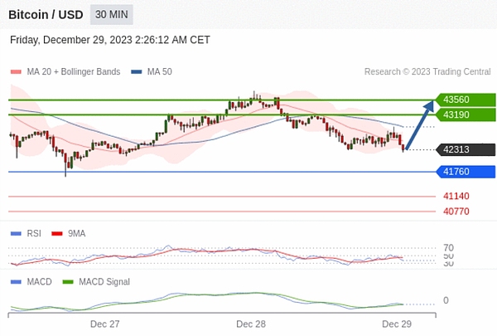
Task: Click the 41140 support level label
Action: [x=456, y=197]
